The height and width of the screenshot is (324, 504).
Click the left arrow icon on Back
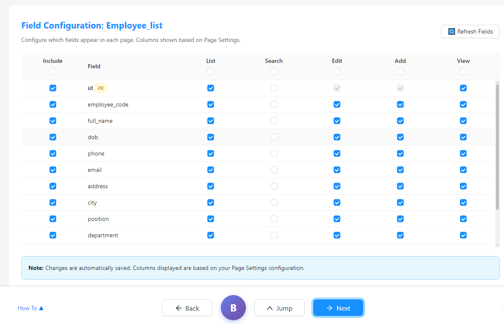179,308
